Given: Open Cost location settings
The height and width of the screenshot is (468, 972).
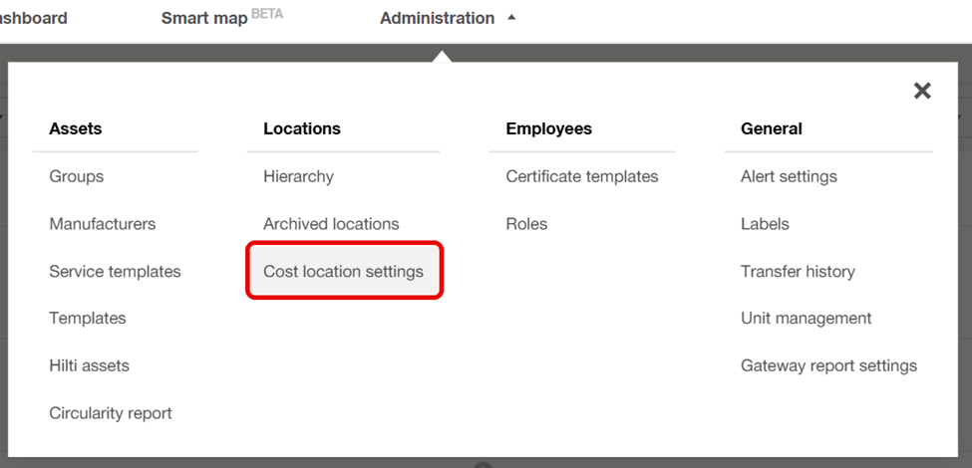Looking at the screenshot, I should [x=343, y=271].
